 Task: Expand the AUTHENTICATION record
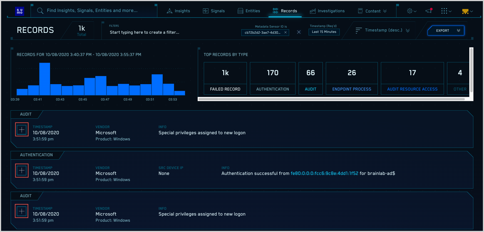click(x=22, y=170)
